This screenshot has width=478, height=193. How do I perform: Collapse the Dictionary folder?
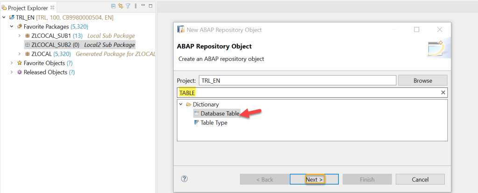click(181, 105)
